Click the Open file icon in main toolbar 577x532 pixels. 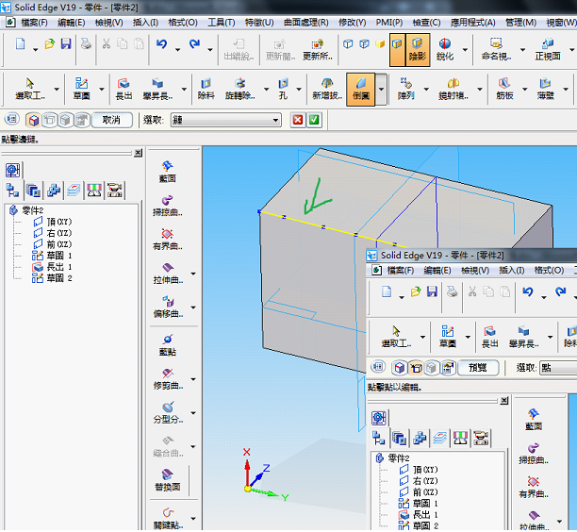[50, 44]
